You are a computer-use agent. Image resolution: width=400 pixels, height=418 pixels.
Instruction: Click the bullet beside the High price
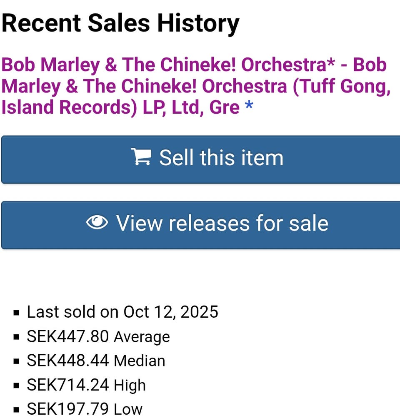point(16,386)
